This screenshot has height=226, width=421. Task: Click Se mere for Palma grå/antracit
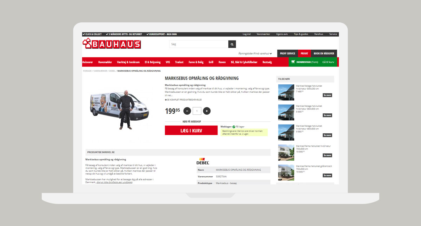[x=327, y=175]
